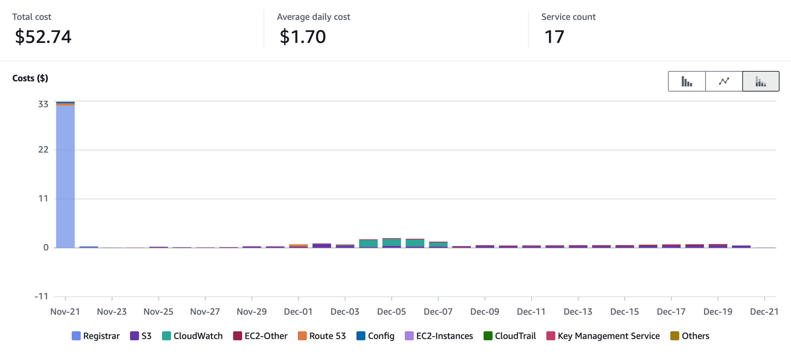Toggle the Others series legend label

tap(695, 336)
